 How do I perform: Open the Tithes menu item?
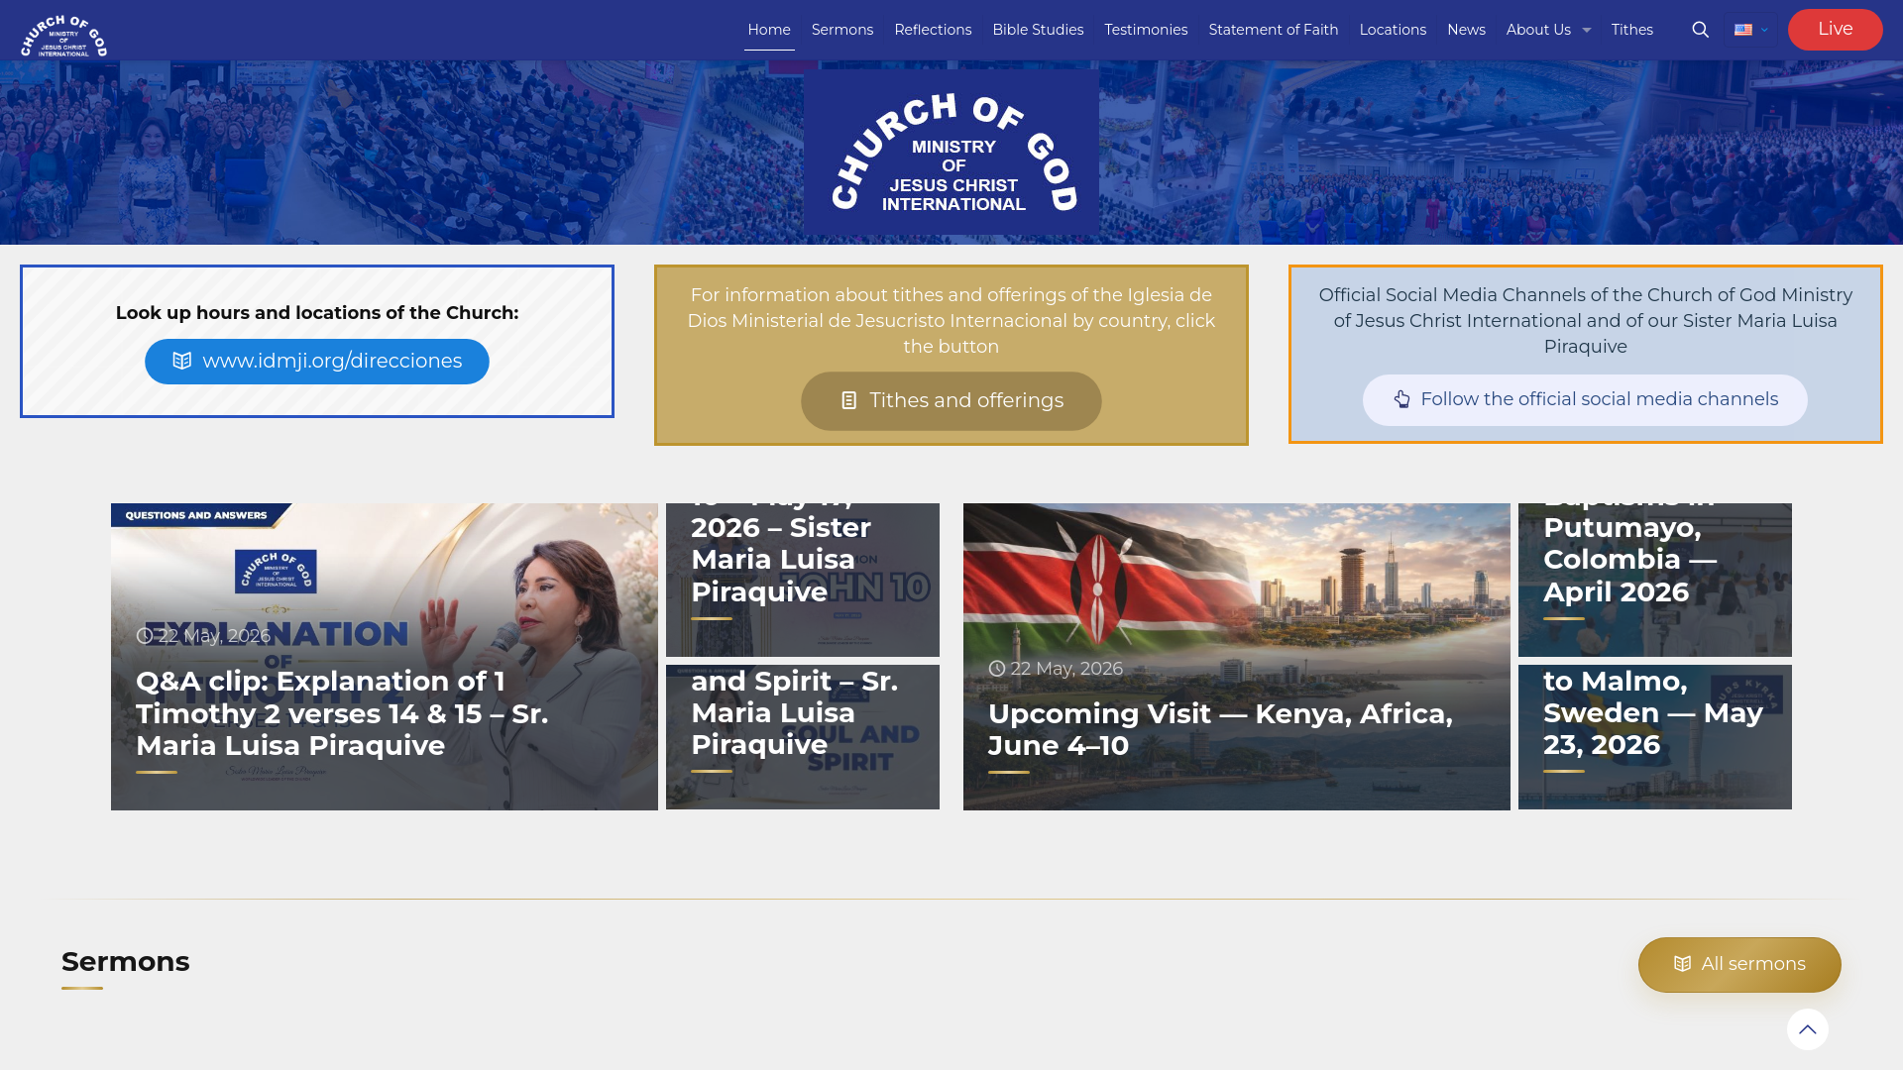pyautogui.click(x=1631, y=30)
